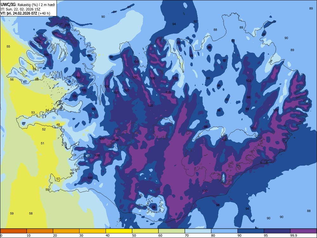Choose the 30–40 golden-yellow legend swatch

coord(93,231)
